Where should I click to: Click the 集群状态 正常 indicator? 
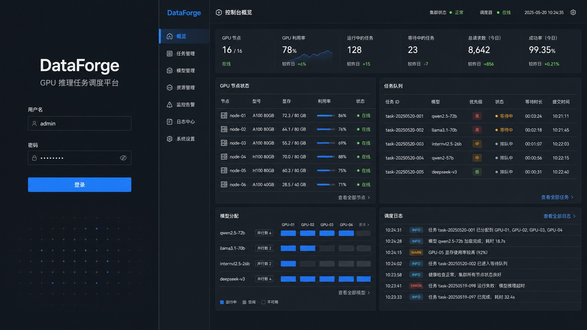446,13
